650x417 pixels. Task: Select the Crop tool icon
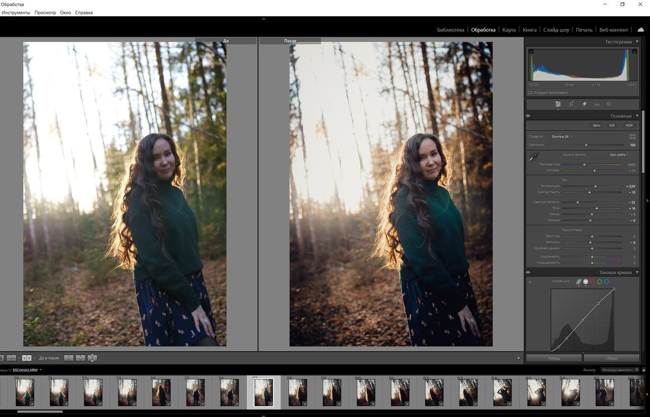coord(571,104)
